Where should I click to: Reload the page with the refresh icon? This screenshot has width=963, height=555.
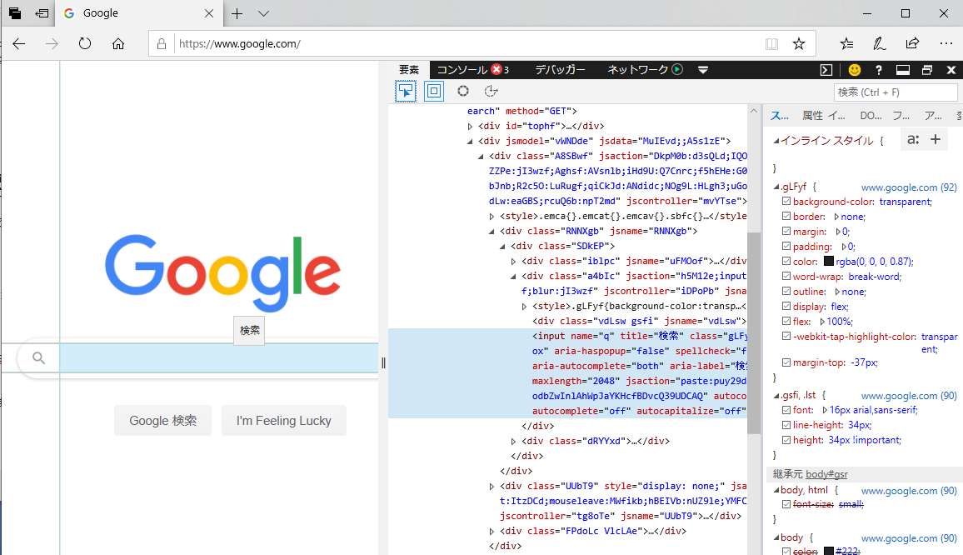click(85, 43)
